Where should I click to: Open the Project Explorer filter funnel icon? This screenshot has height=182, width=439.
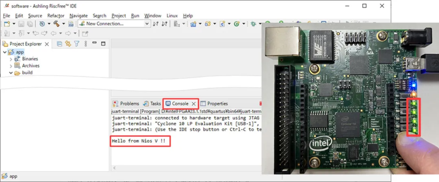pos(77,44)
